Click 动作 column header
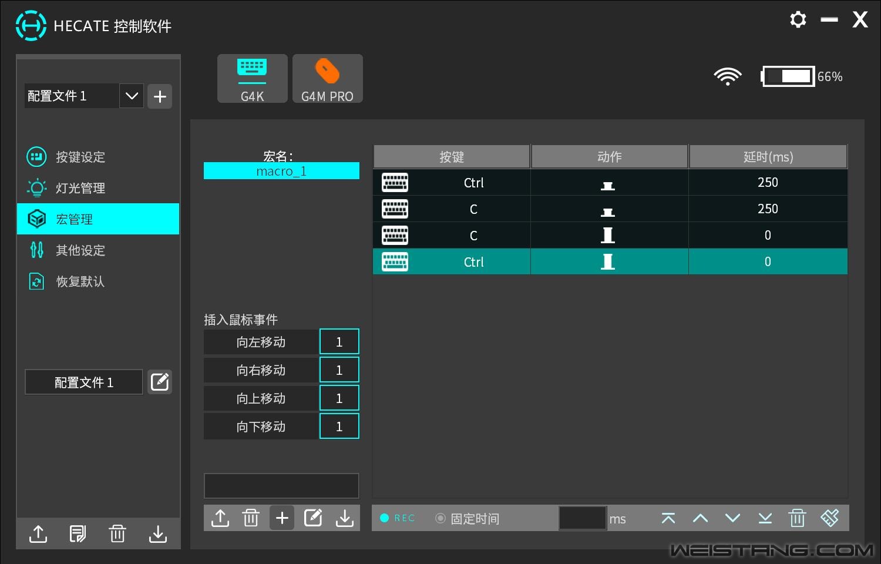Image resolution: width=881 pixels, height=564 pixels. [609, 157]
